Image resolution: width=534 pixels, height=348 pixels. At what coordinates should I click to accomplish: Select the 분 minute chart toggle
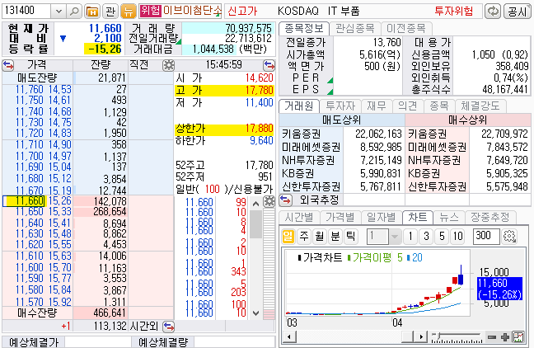coord(335,236)
